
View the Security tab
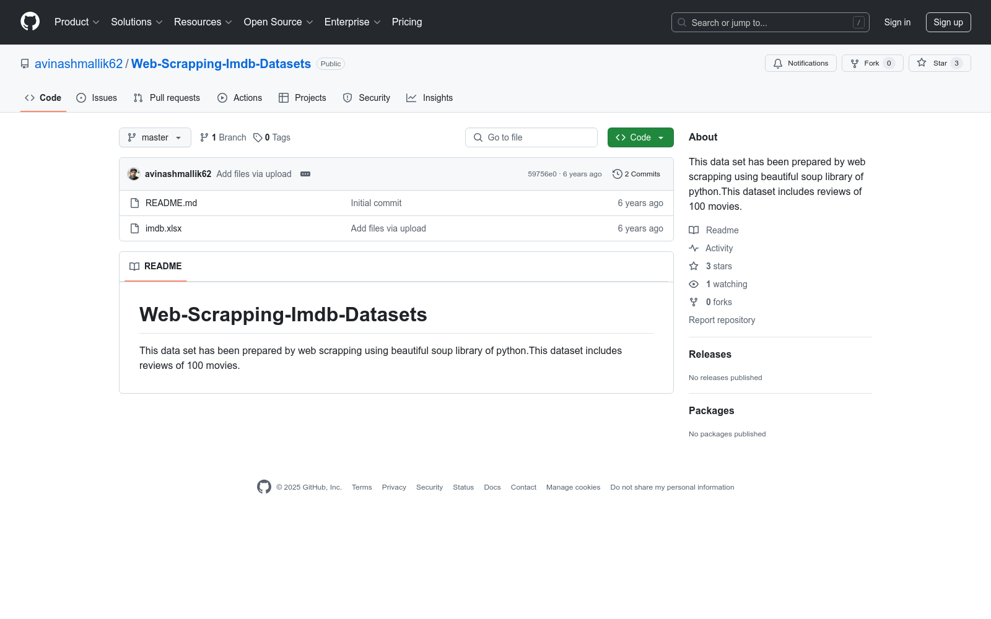coord(367,98)
